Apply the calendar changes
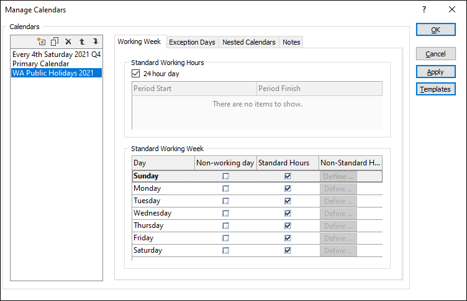The height and width of the screenshot is (301, 467). pyautogui.click(x=435, y=72)
